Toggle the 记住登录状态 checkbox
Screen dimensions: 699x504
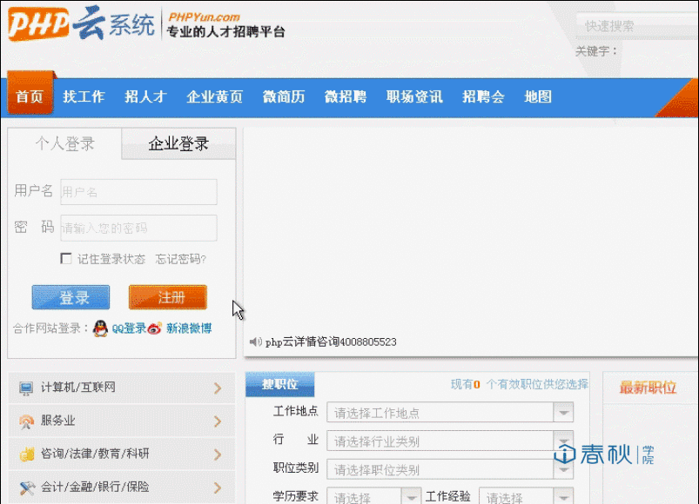coord(65,259)
